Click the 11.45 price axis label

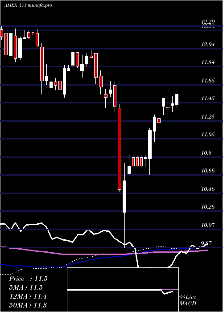[x=208, y=99]
